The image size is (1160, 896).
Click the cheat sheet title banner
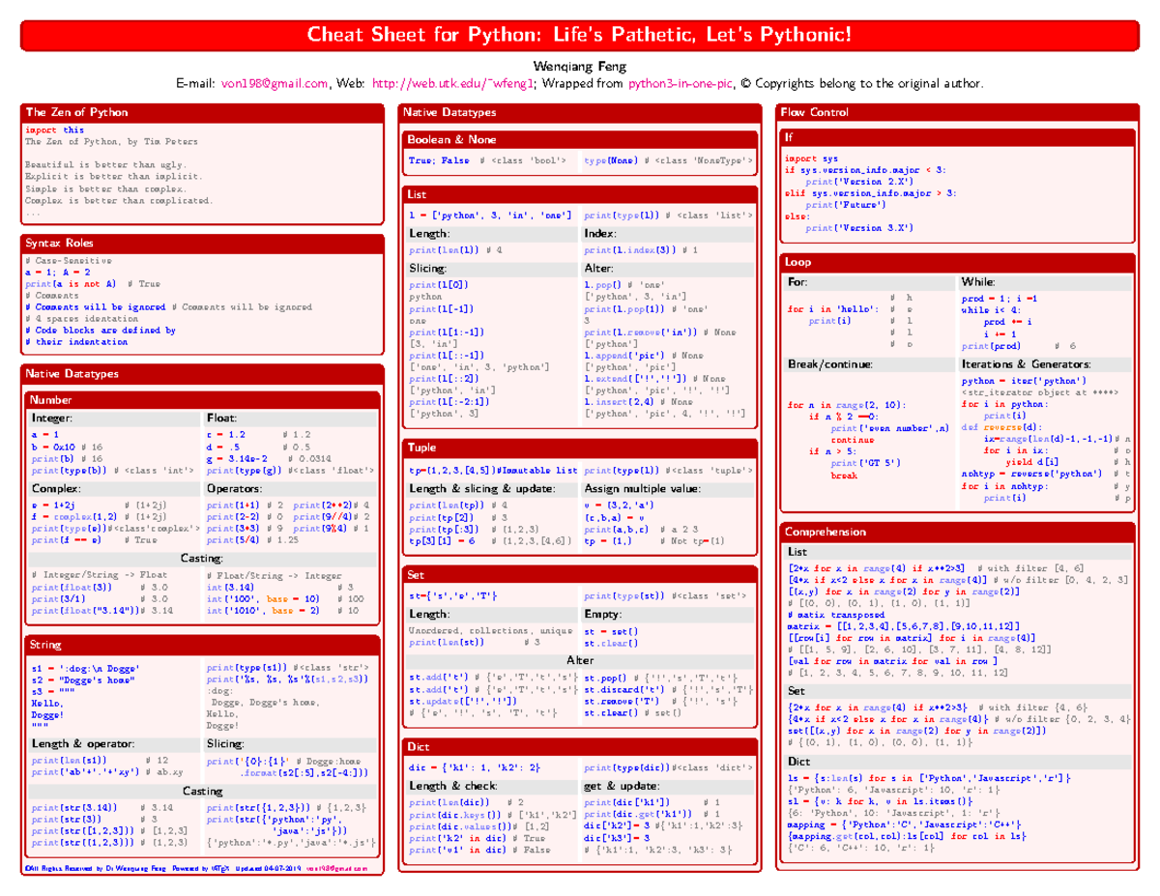tap(580, 36)
